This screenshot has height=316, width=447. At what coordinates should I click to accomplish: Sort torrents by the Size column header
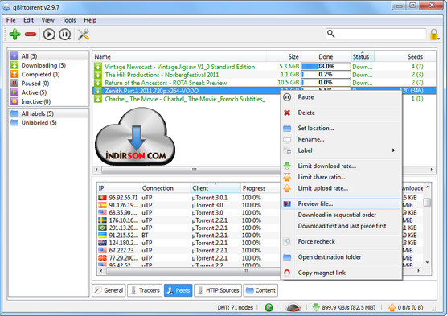pos(284,57)
